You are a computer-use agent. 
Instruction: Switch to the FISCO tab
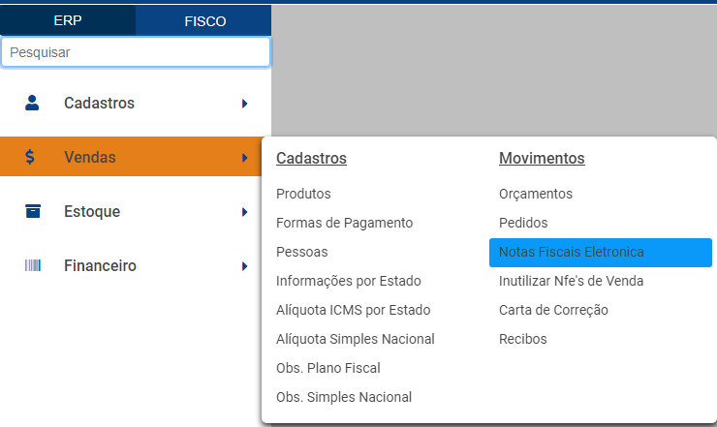click(204, 20)
